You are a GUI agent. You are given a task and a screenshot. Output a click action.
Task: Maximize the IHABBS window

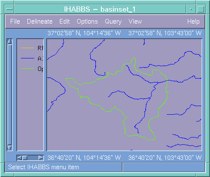(201, 9)
